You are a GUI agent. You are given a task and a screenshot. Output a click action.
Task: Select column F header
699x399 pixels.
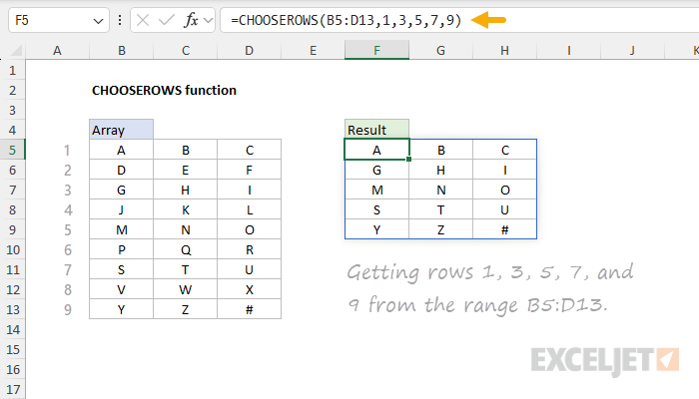tap(376, 50)
